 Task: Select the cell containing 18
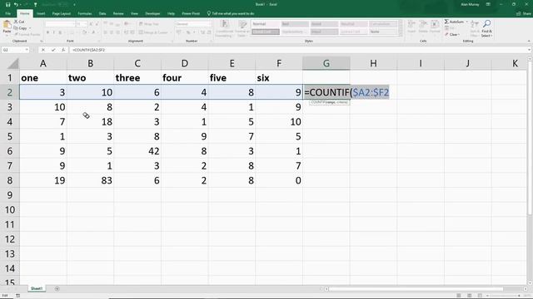coord(90,122)
